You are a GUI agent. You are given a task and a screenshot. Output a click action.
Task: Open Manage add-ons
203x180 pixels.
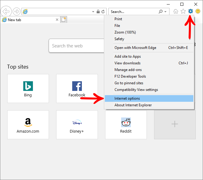[149, 70]
